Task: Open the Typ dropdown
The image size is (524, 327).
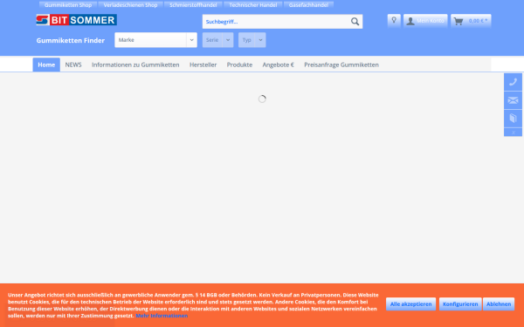Action: [252, 40]
